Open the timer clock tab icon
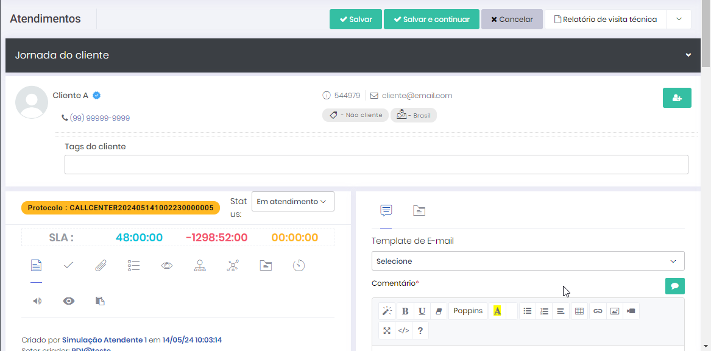711x351 pixels. 299,266
